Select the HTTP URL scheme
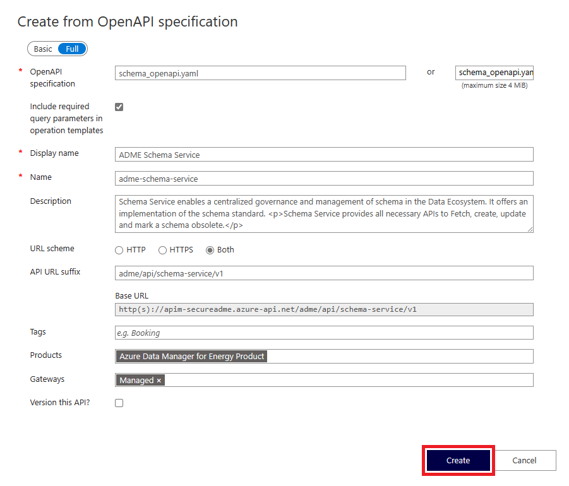The image size is (569, 486). [119, 250]
